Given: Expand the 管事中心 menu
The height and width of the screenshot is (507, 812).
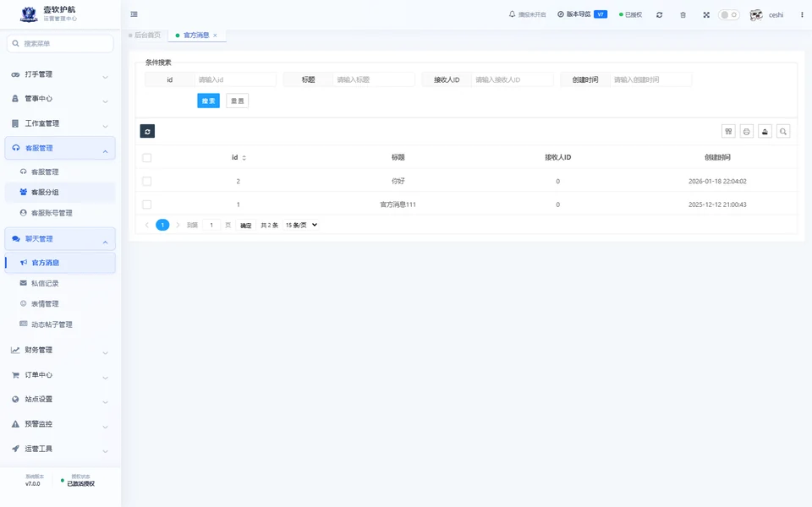Looking at the screenshot, I should pyautogui.click(x=60, y=99).
